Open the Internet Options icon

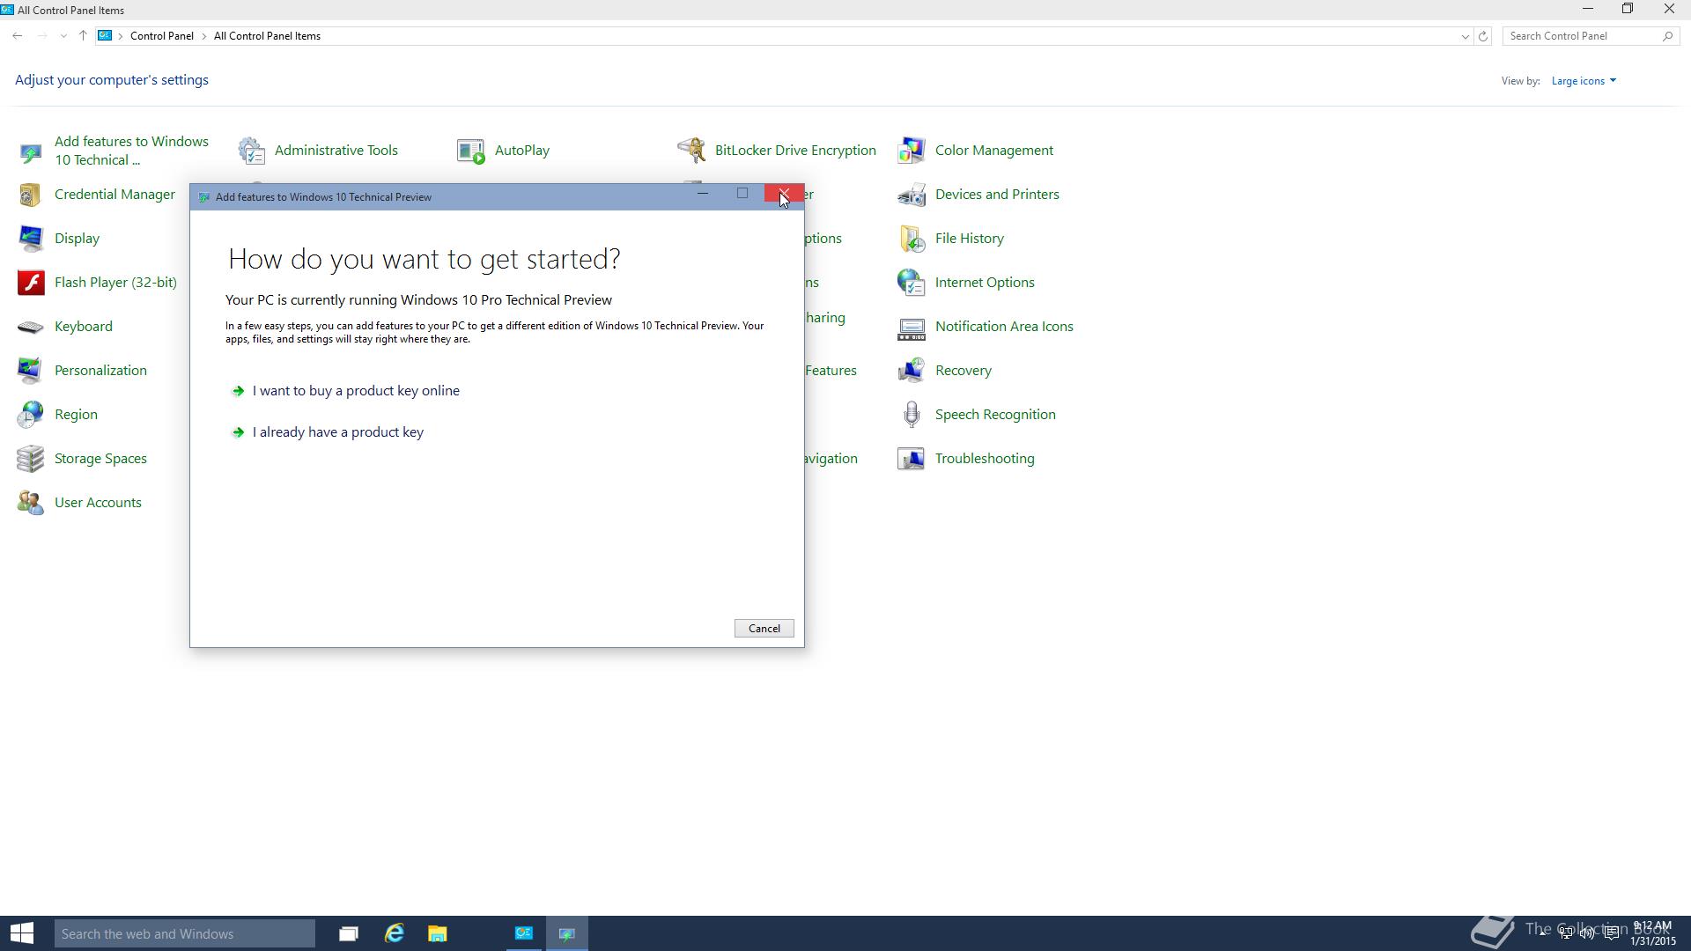[x=912, y=283]
